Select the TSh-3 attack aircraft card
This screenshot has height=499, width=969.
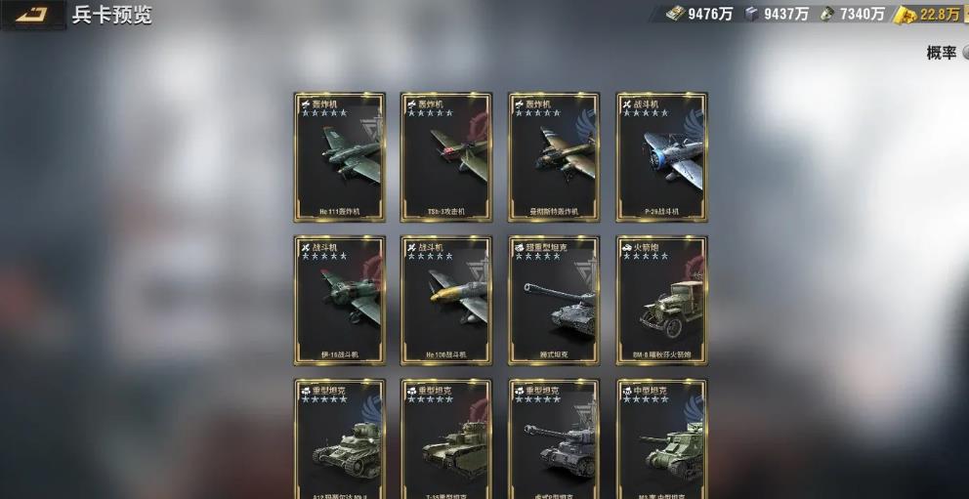446,157
